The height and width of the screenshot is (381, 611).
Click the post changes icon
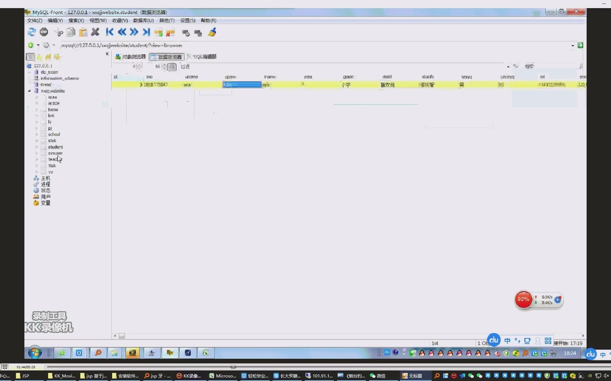[186, 33]
